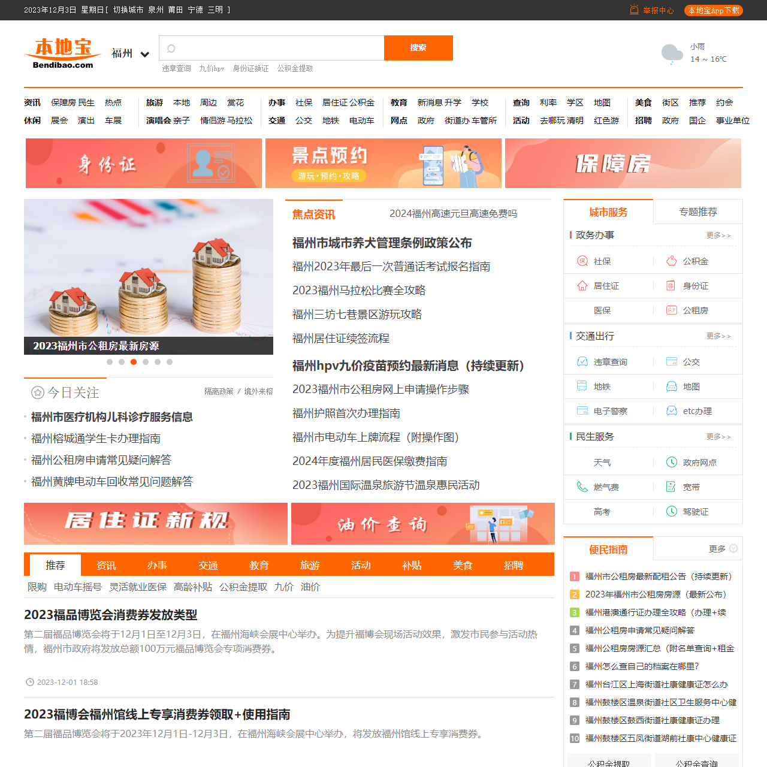
Task: Open 福州居住证续签流程 article
Action: 341,339
